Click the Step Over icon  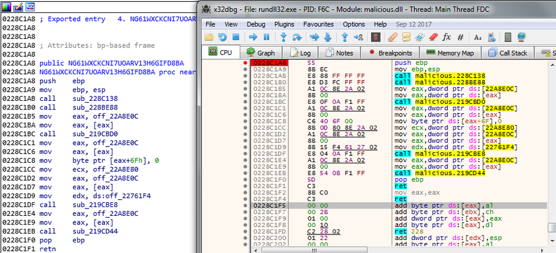click(x=298, y=37)
